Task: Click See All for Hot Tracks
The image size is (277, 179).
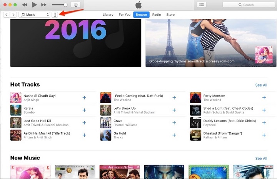Action: [x=261, y=85]
